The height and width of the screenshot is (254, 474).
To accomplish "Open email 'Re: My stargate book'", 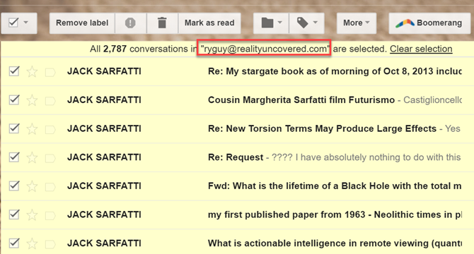I will (x=335, y=71).
